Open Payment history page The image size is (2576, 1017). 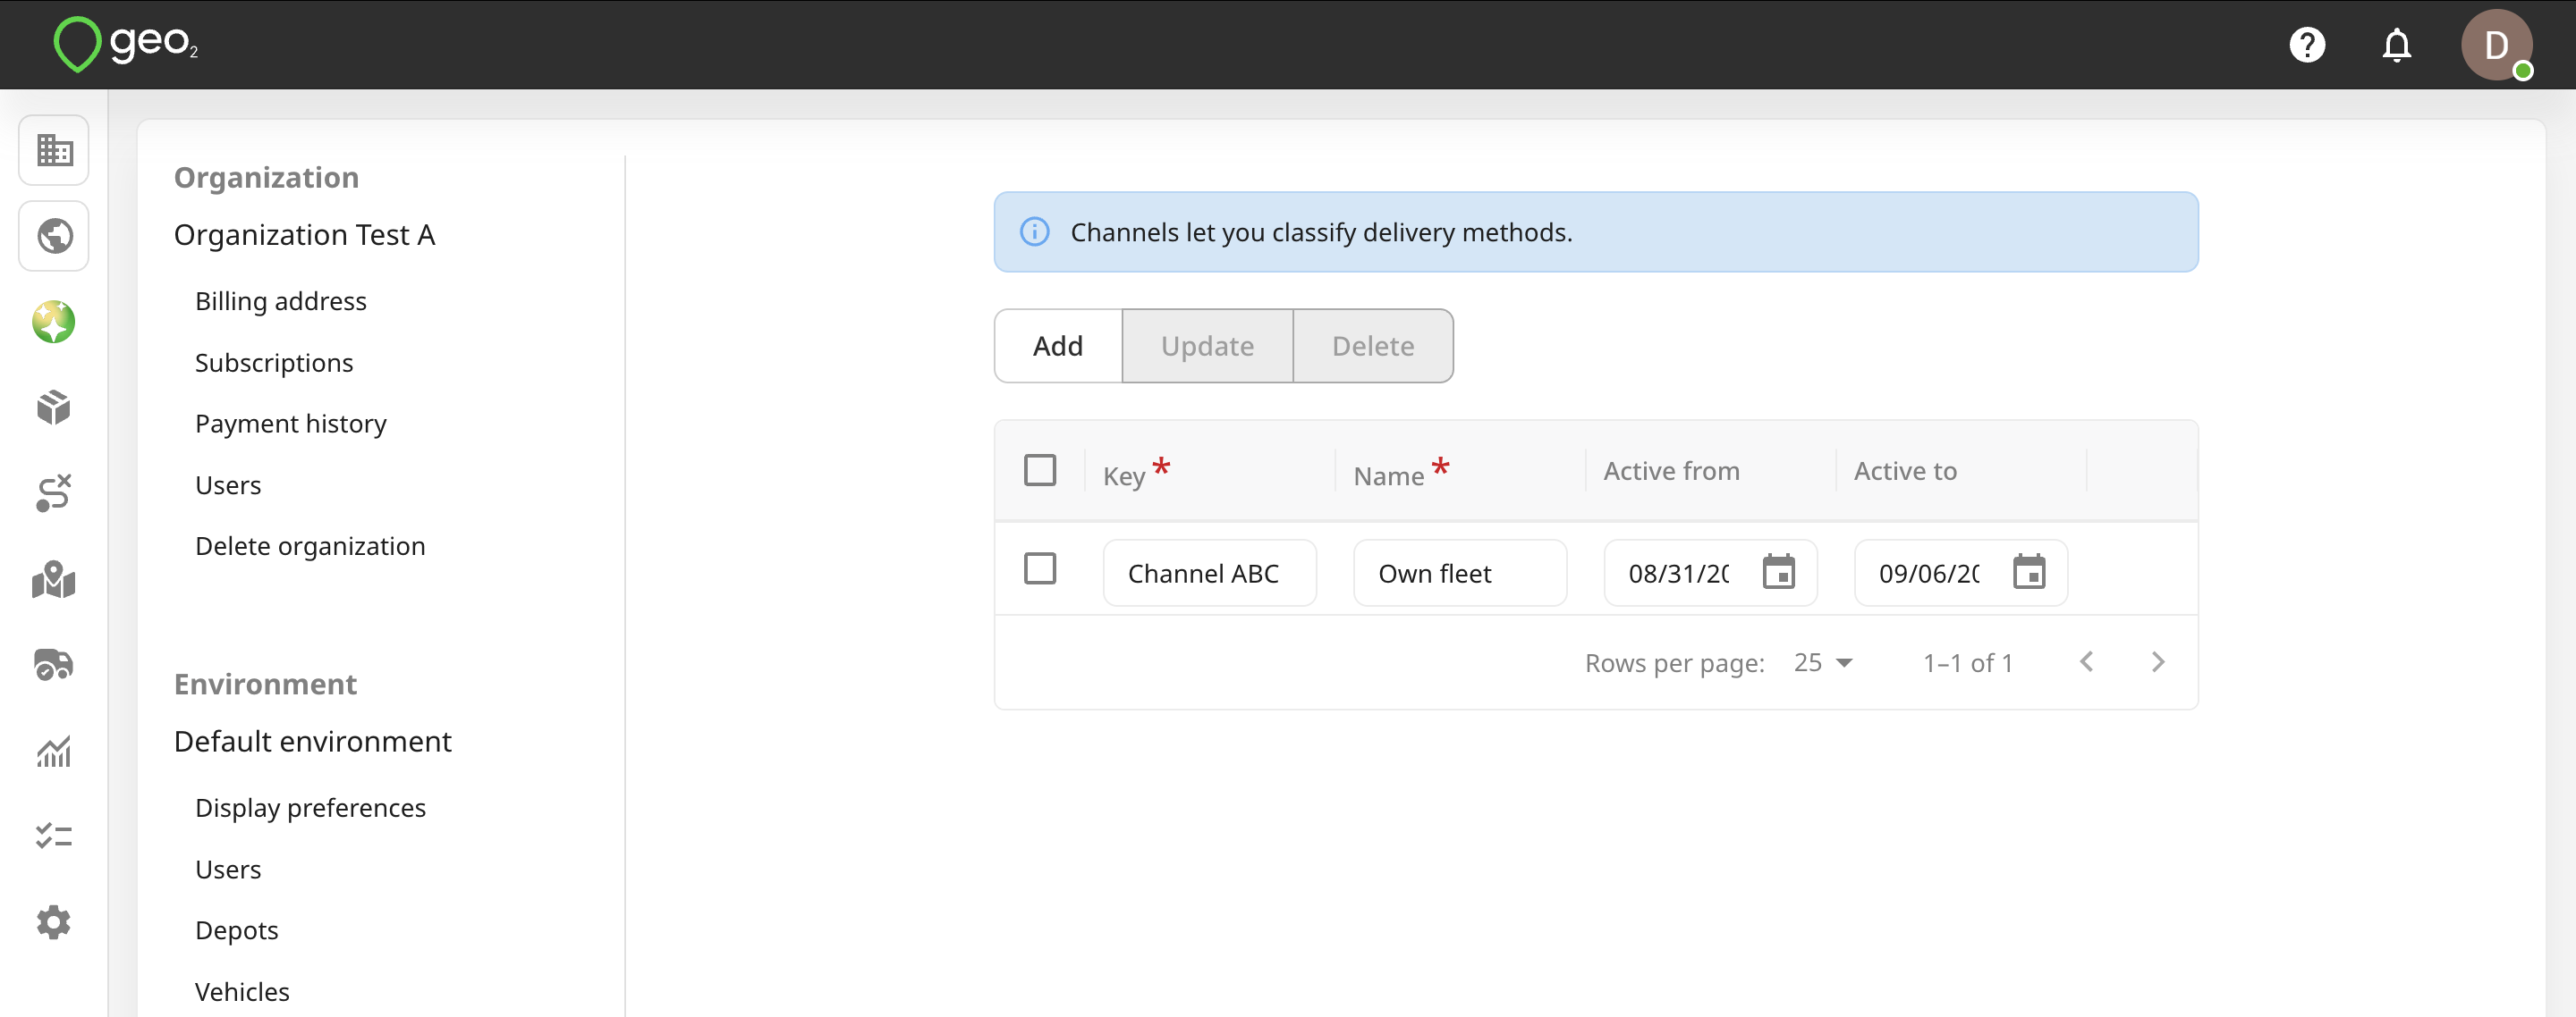point(291,424)
